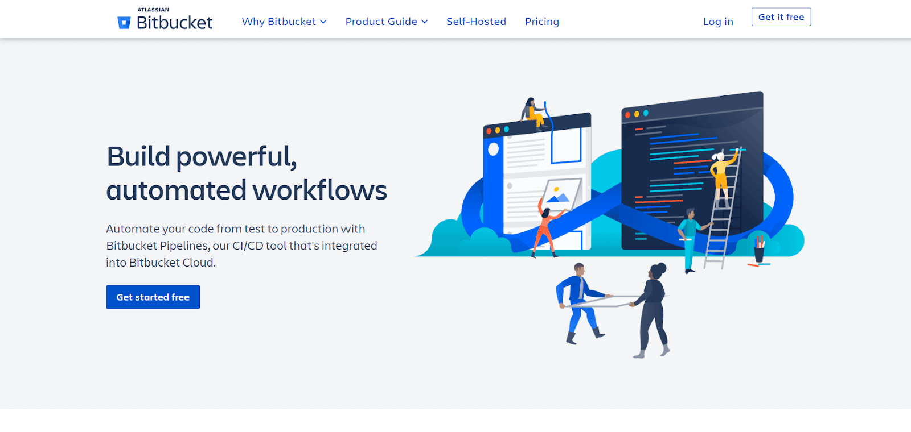Open the Product Guide menu
The image size is (911, 432).
(x=387, y=22)
